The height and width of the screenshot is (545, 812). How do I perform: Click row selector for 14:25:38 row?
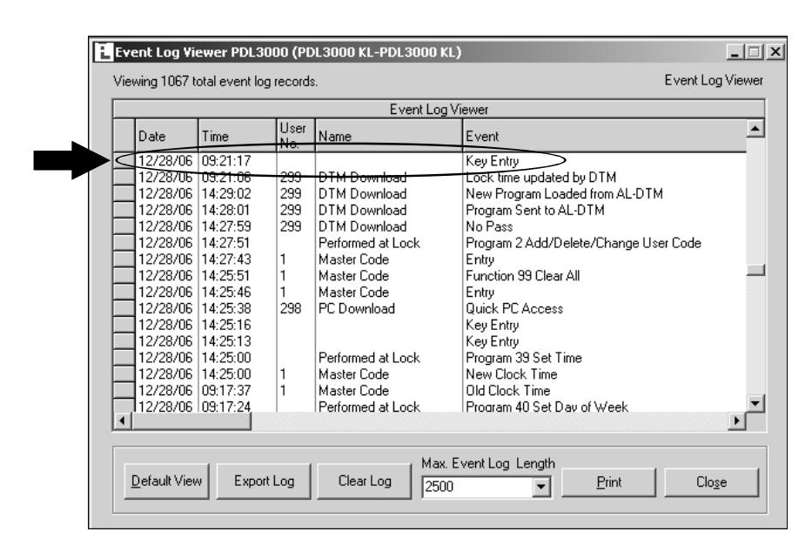[x=124, y=309]
